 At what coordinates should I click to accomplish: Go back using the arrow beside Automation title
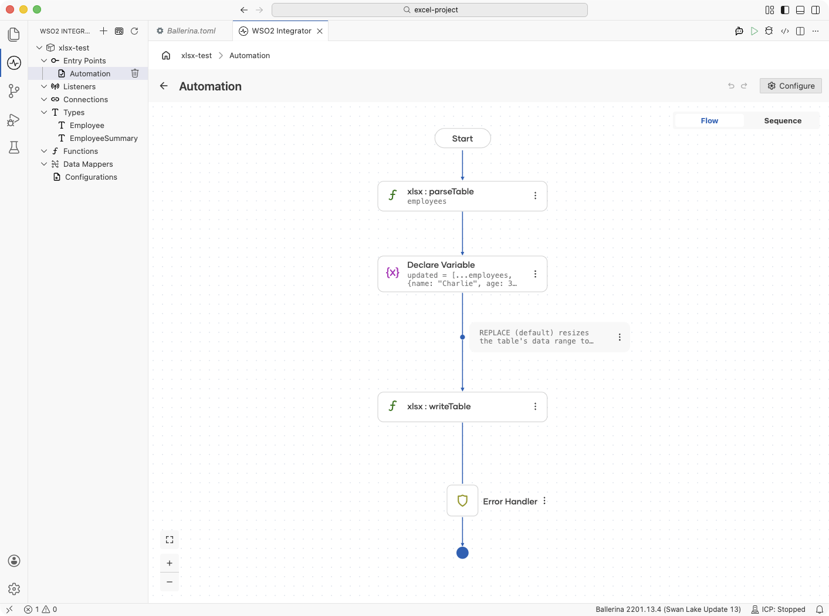click(164, 86)
